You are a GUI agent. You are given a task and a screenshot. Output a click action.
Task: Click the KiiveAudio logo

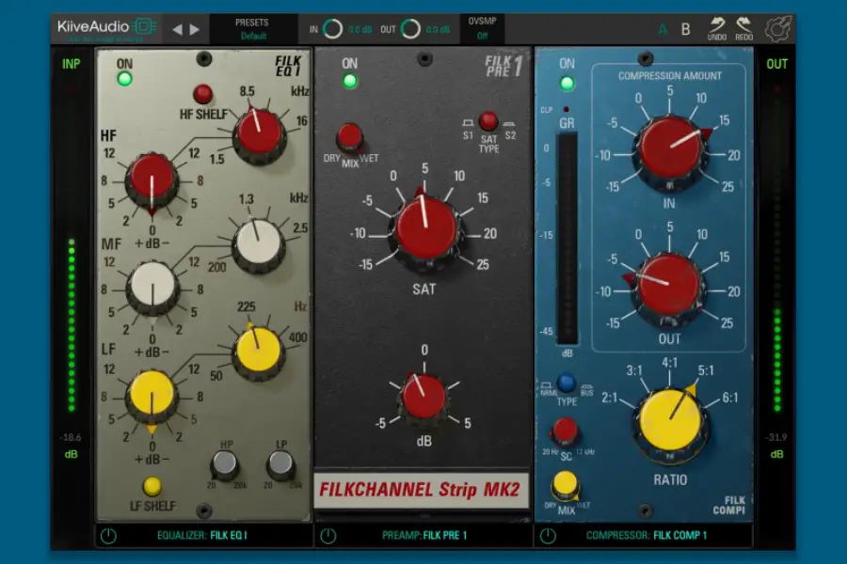point(107,27)
